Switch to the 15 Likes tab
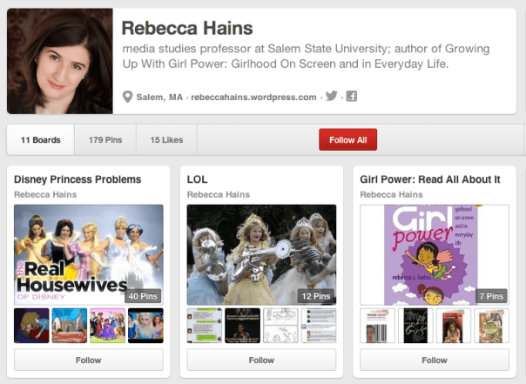 166,140
